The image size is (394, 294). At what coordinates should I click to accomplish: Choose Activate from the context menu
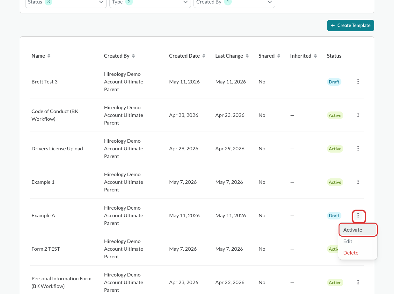358,230
